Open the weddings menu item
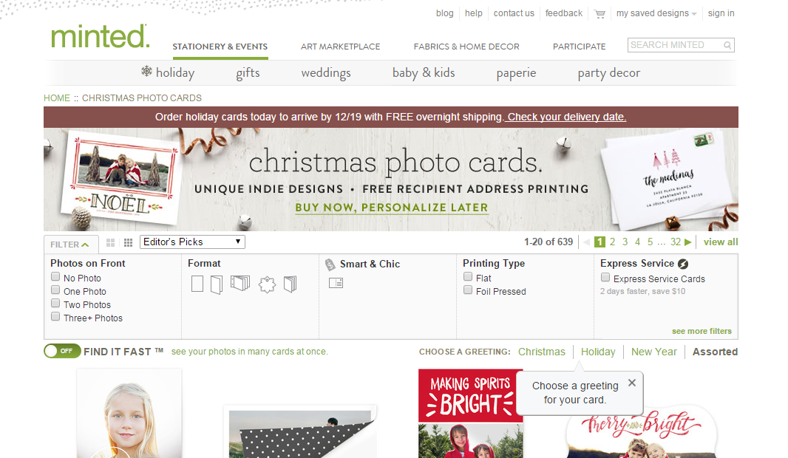 326,73
